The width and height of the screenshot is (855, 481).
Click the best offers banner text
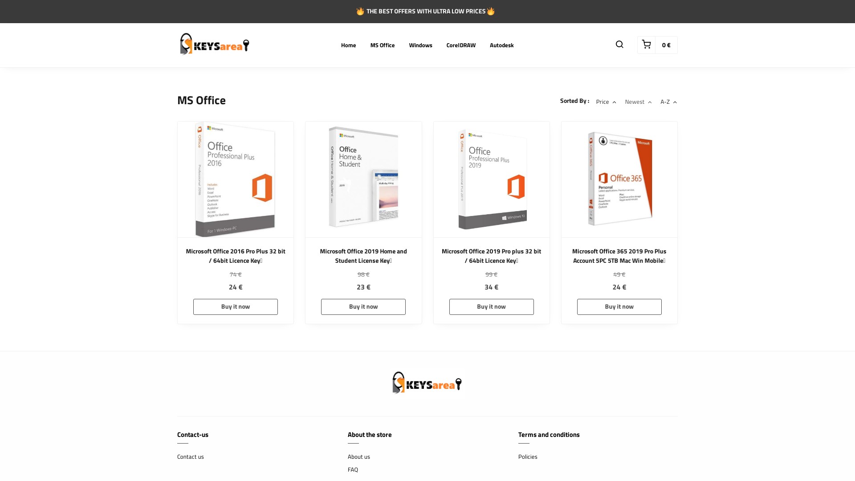coord(426,11)
